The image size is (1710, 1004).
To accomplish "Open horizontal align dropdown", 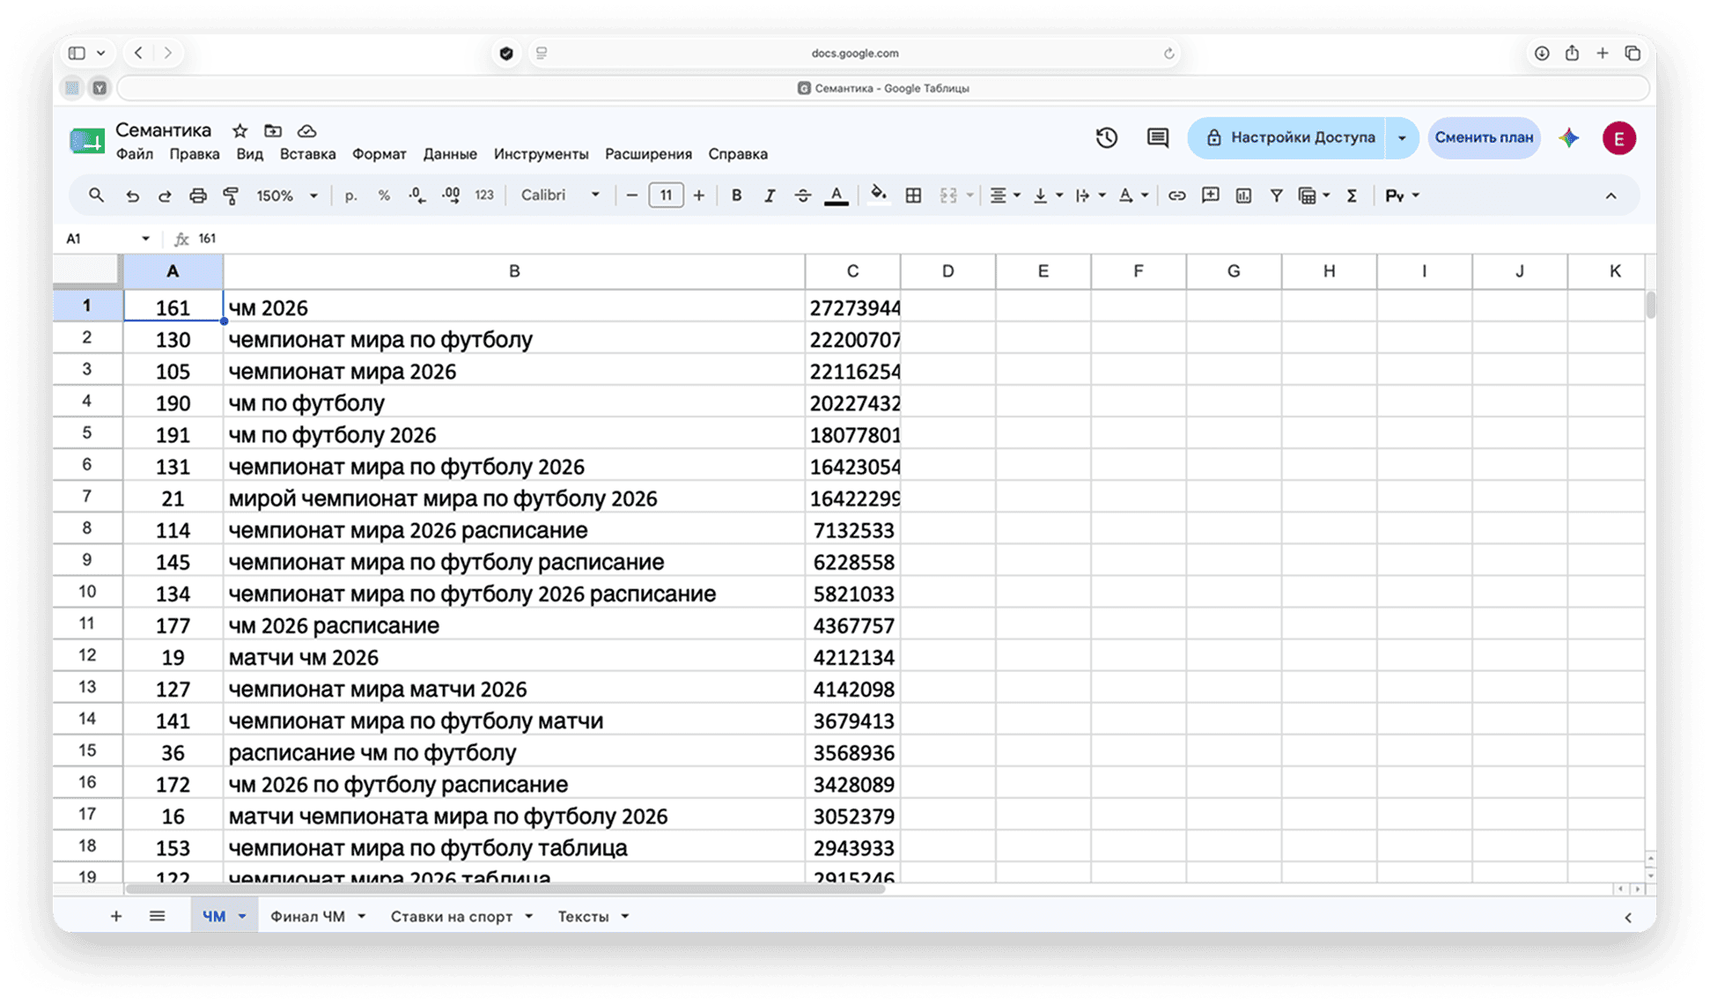I will coord(1005,196).
